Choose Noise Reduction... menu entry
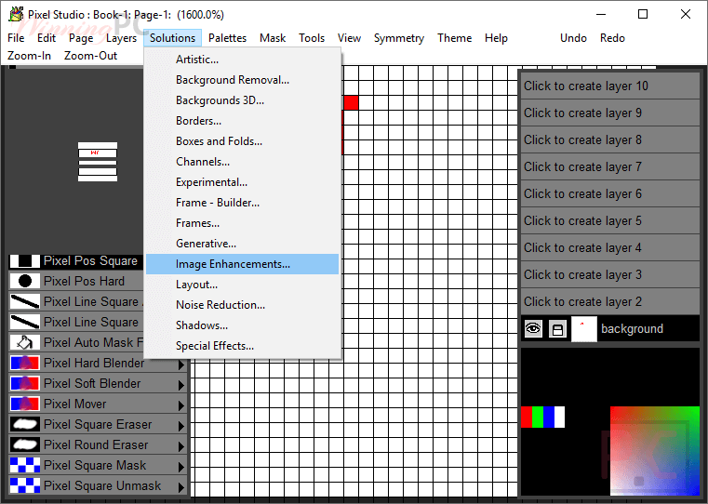This screenshot has width=708, height=504. point(243,305)
